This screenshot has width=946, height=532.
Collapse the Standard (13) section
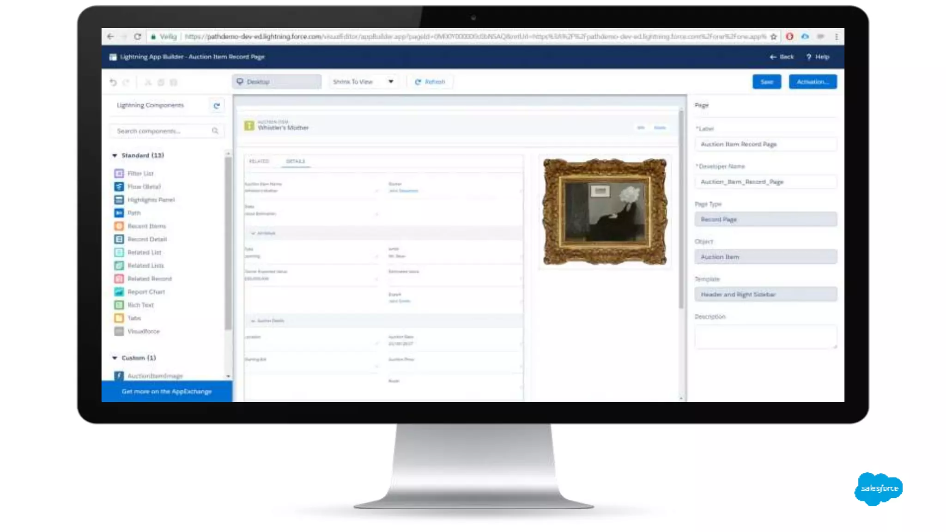click(115, 156)
